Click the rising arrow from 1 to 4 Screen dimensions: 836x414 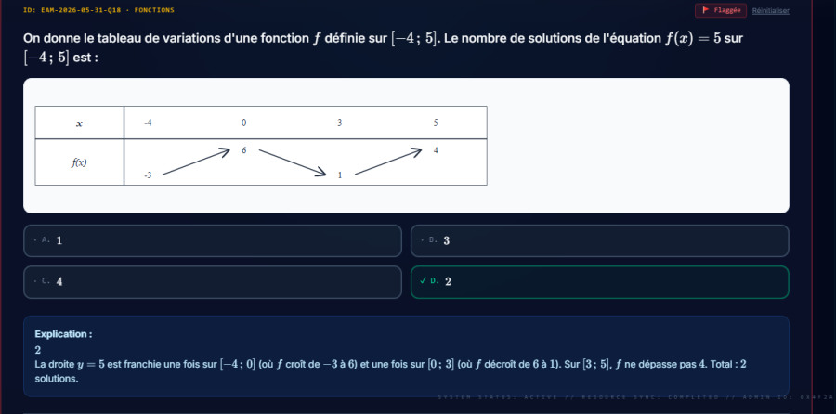point(388,162)
